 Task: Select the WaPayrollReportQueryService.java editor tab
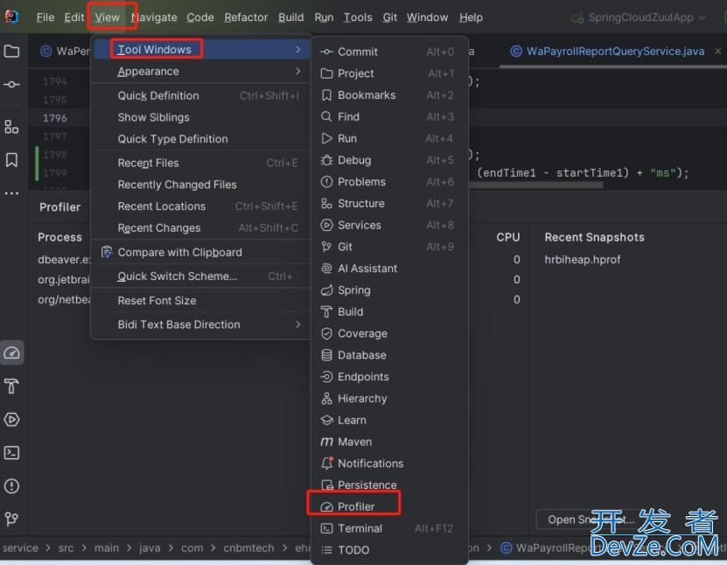point(615,51)
